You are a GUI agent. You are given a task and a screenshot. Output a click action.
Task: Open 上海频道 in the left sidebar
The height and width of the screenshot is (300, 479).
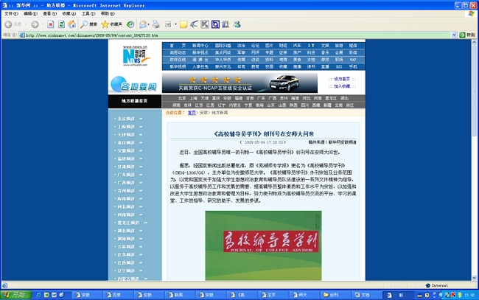(126, 127)
